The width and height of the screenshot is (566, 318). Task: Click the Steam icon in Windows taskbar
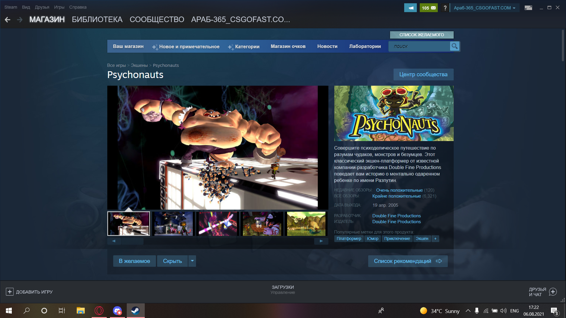tap(136, 311)
